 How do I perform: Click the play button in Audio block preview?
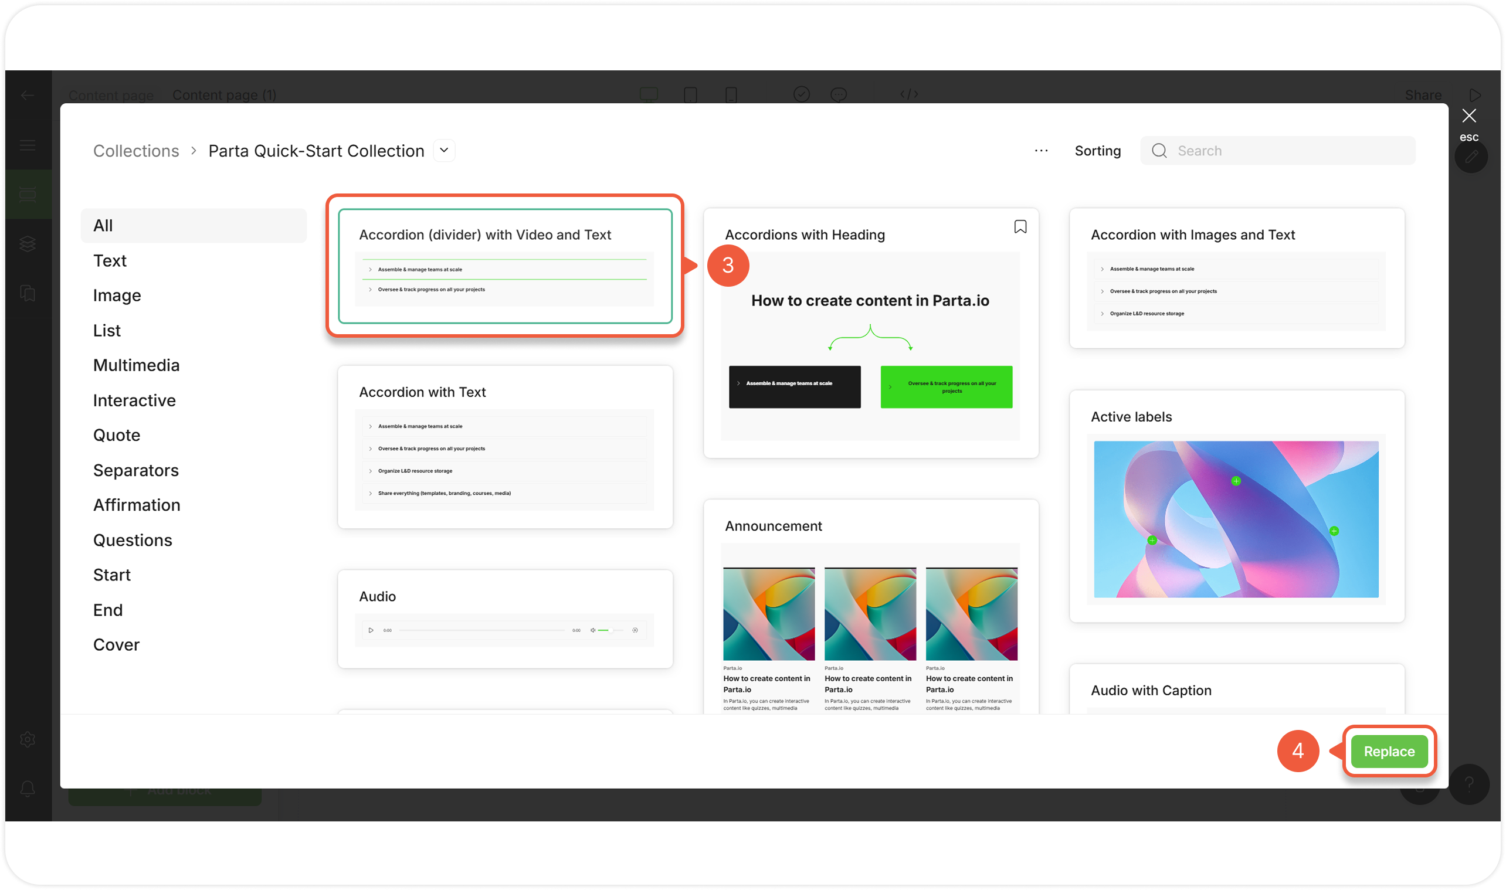(371, 630)
